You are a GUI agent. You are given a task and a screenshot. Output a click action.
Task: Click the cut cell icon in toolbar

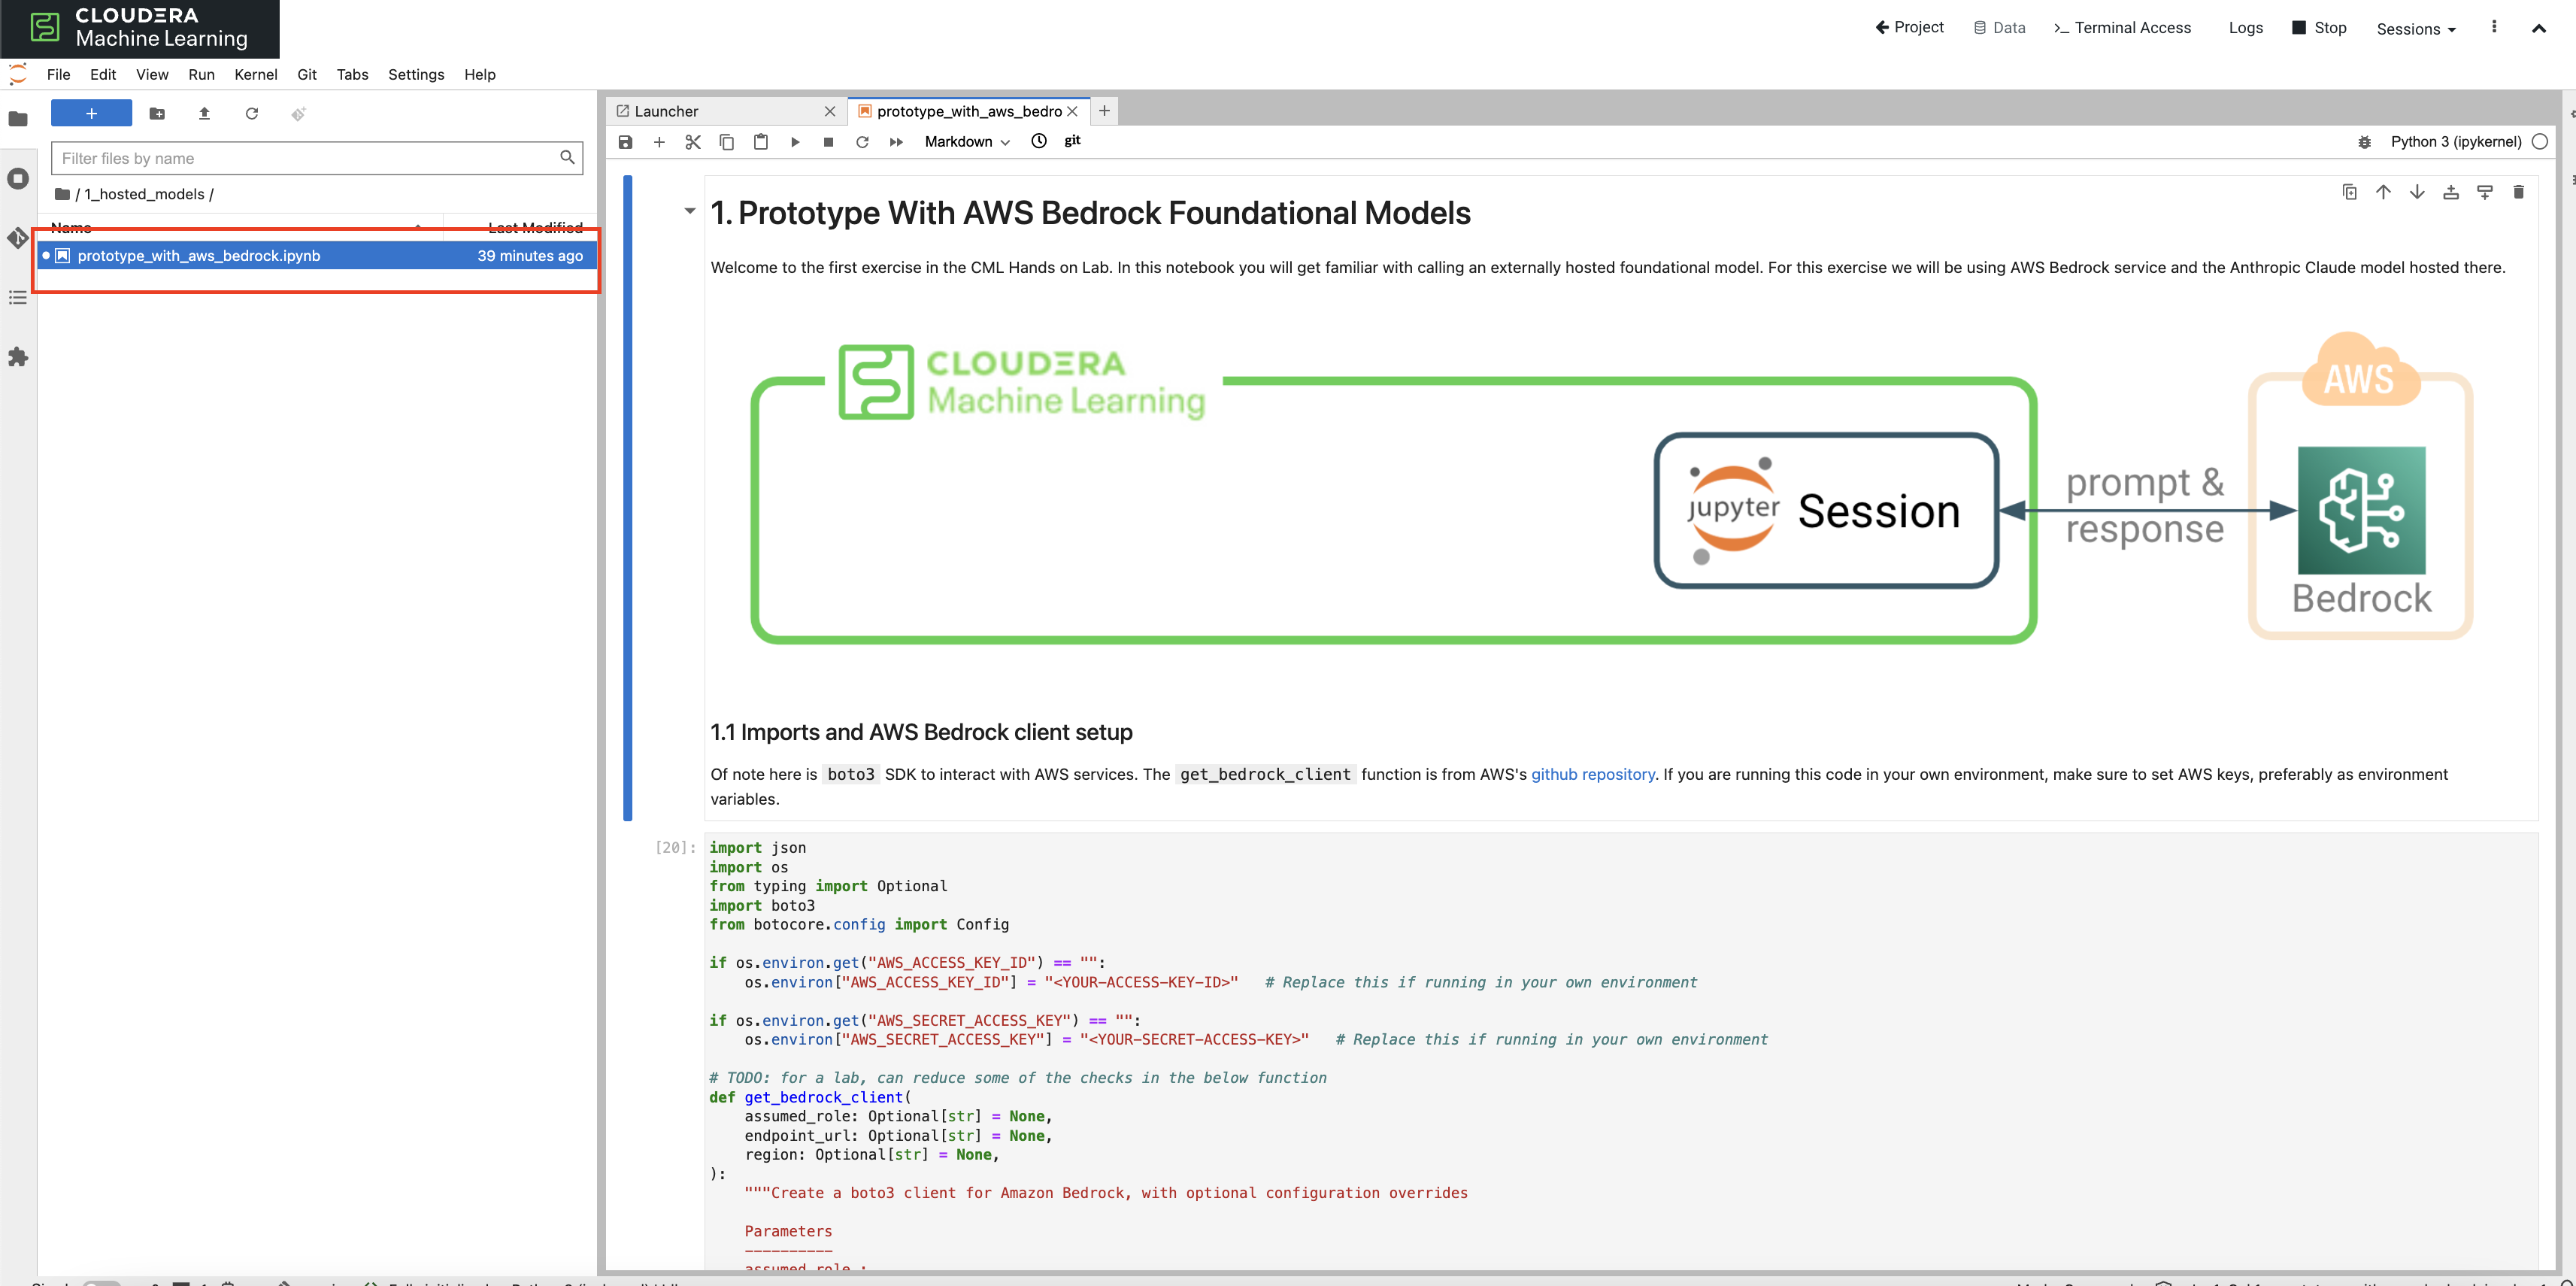pyautogui.click(x=692, y=141)
